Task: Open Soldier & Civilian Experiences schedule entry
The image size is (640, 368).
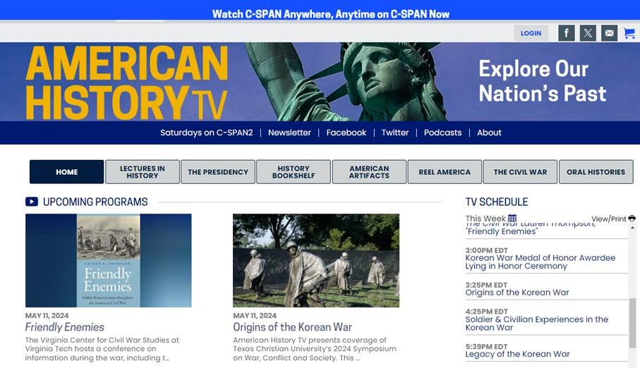Action: pos(536,323)
